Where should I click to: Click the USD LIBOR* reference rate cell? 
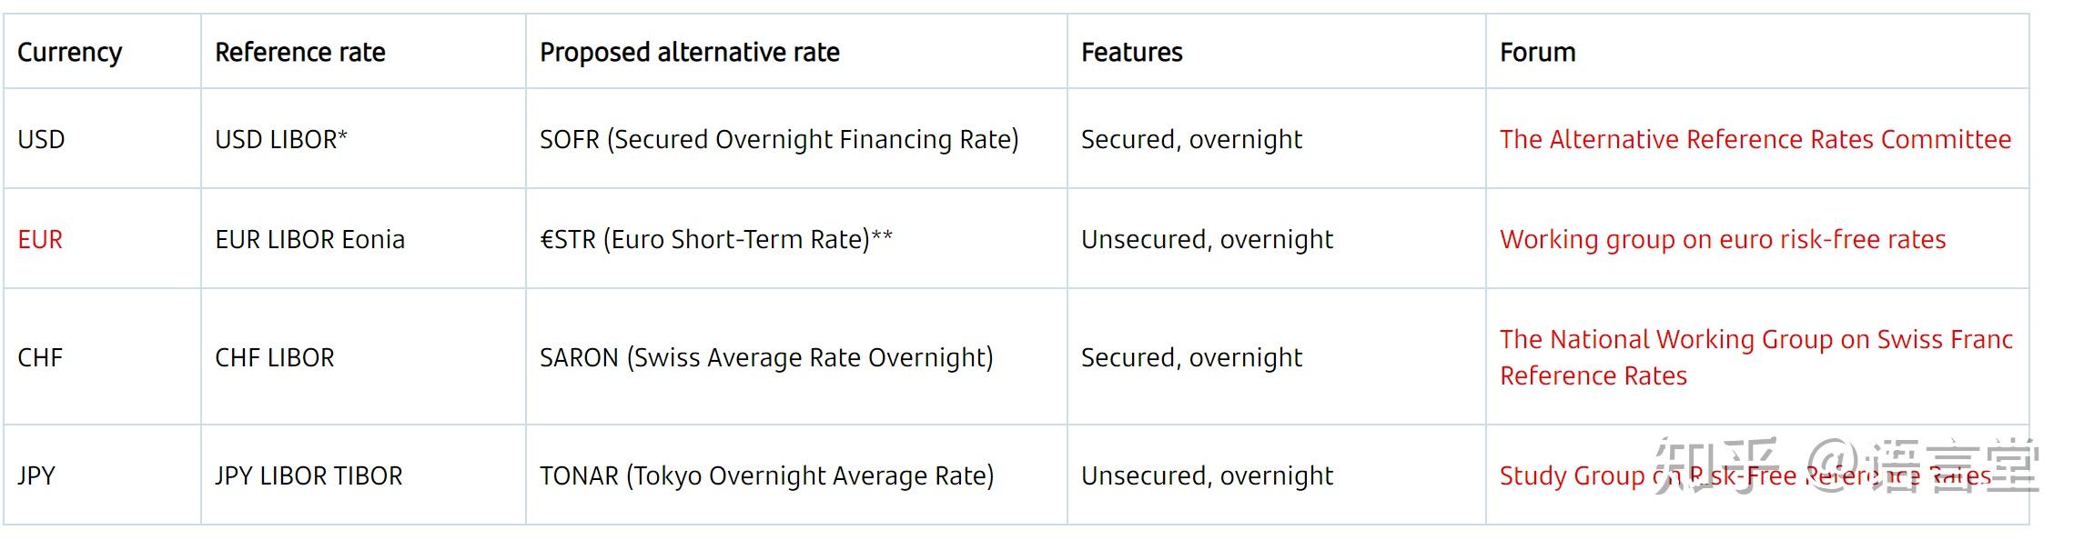pyautogui.click(x=280, y=139)
